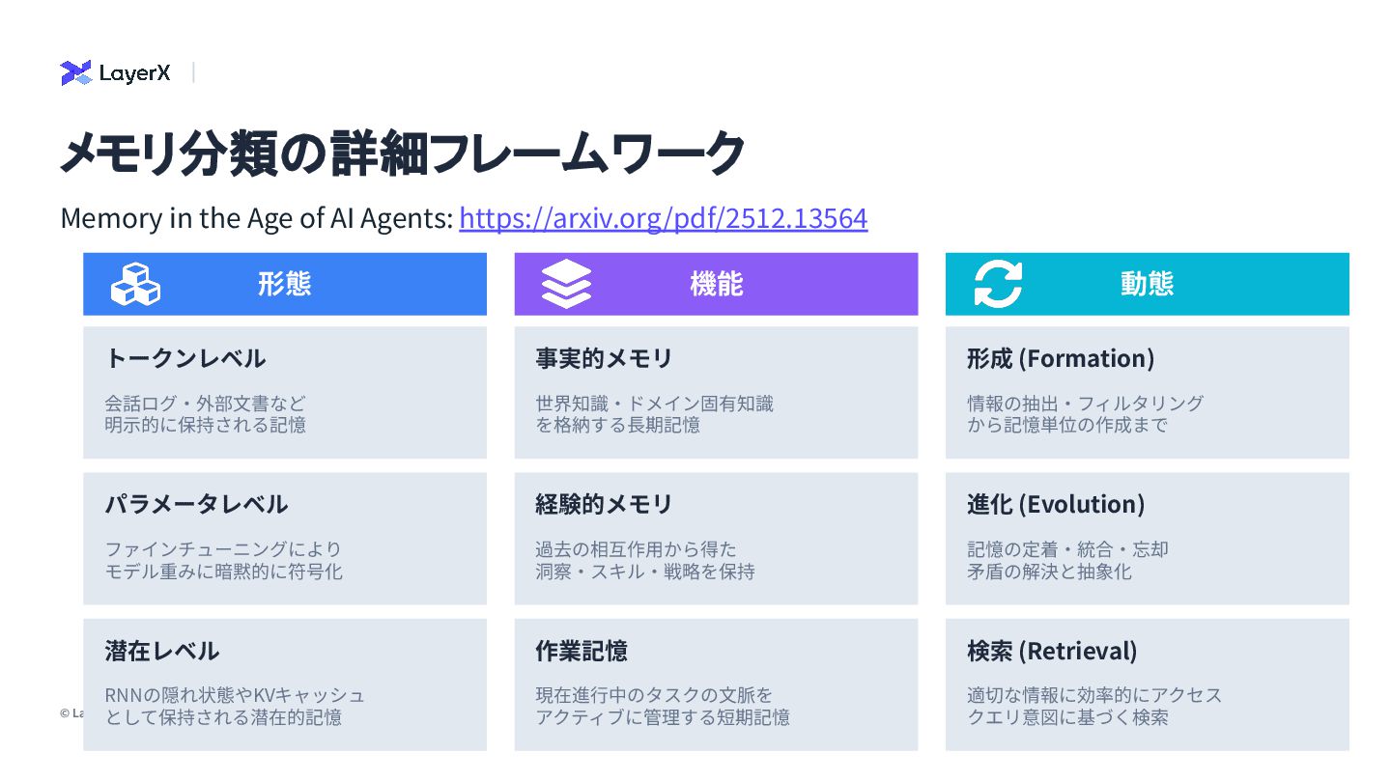Viewport: 1391px width, 782px height.
Task: Select the 事実的メモリ card
Action: (716, 392)
